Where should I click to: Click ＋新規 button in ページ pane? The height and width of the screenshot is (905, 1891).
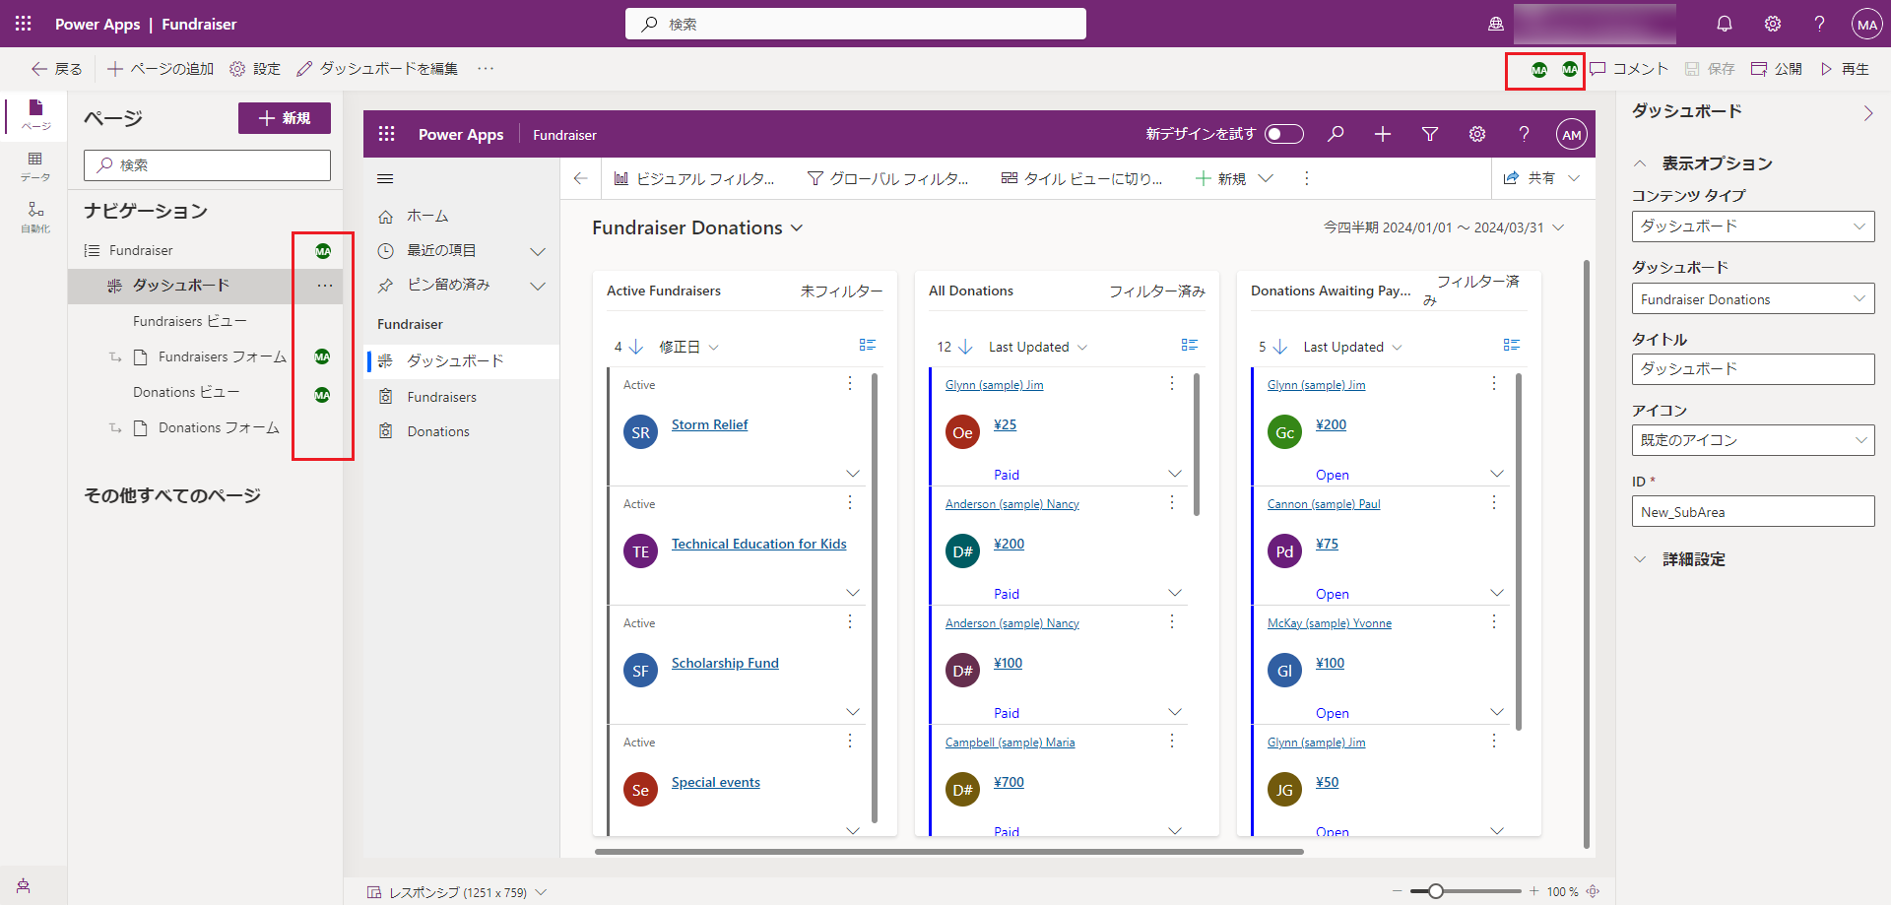click(285, 118)
